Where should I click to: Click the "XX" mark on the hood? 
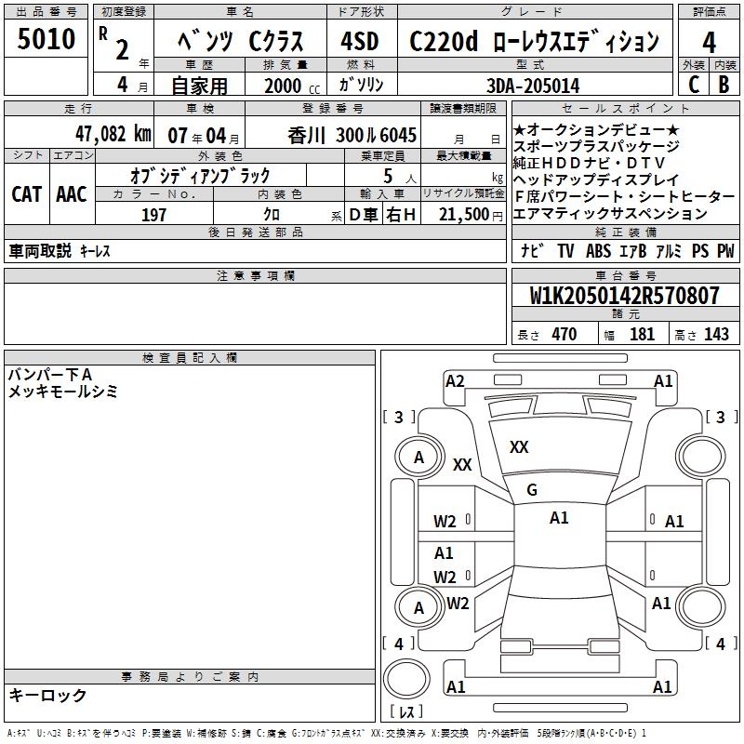click(519, 447)
